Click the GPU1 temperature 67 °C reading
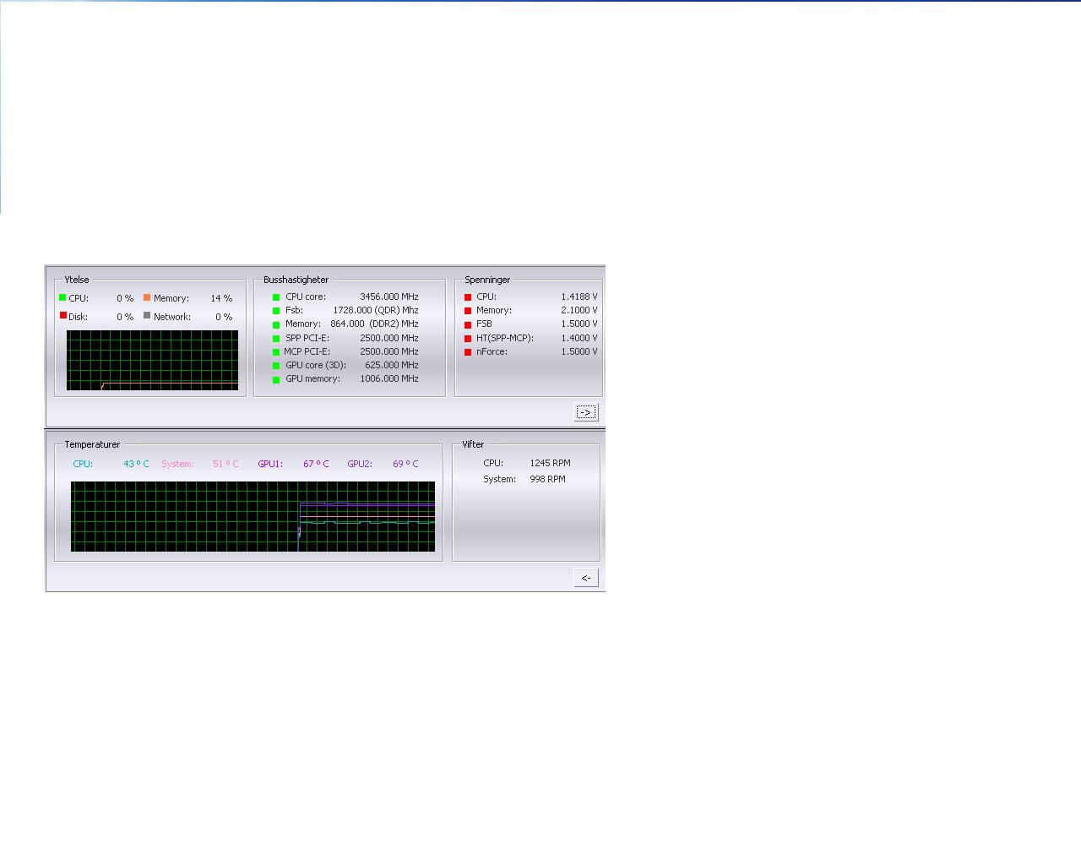The image size is (1081, 865). (316, 464)
